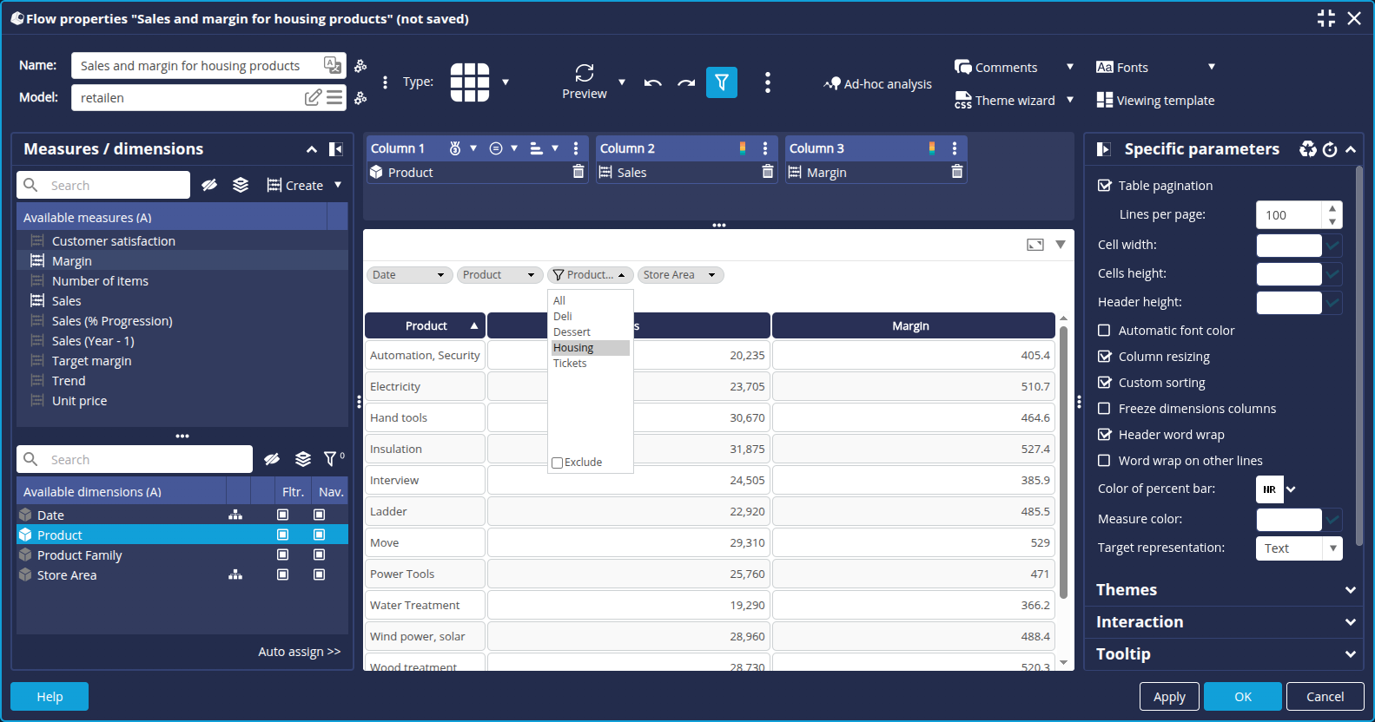
Task: Select Housing in the Product Family list
Action: (573, 348)
